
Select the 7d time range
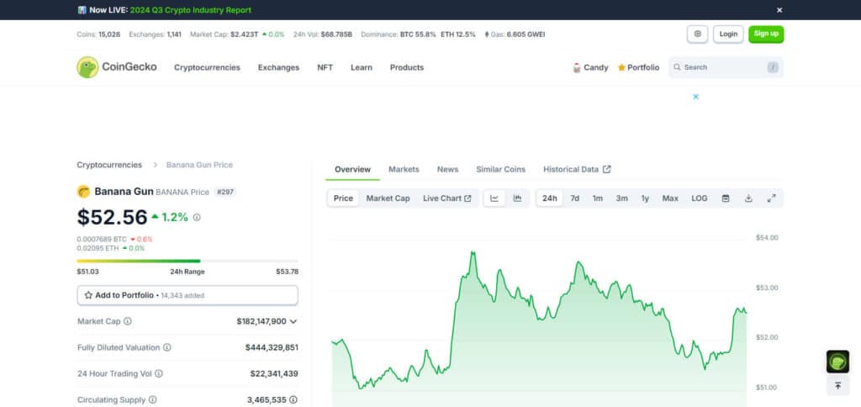click(x=574, y=198)
